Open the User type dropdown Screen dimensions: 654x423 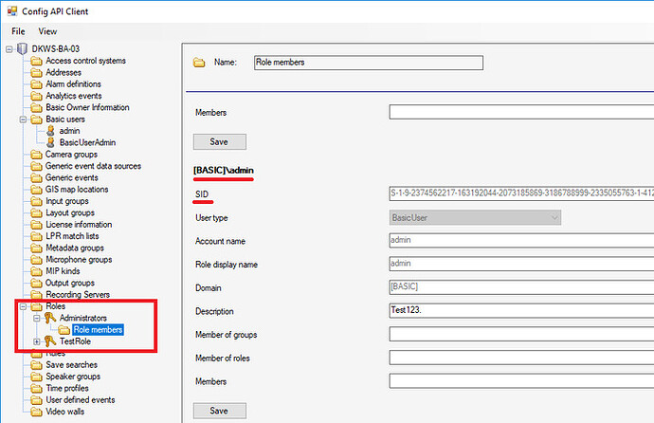(x=475, y=217)
